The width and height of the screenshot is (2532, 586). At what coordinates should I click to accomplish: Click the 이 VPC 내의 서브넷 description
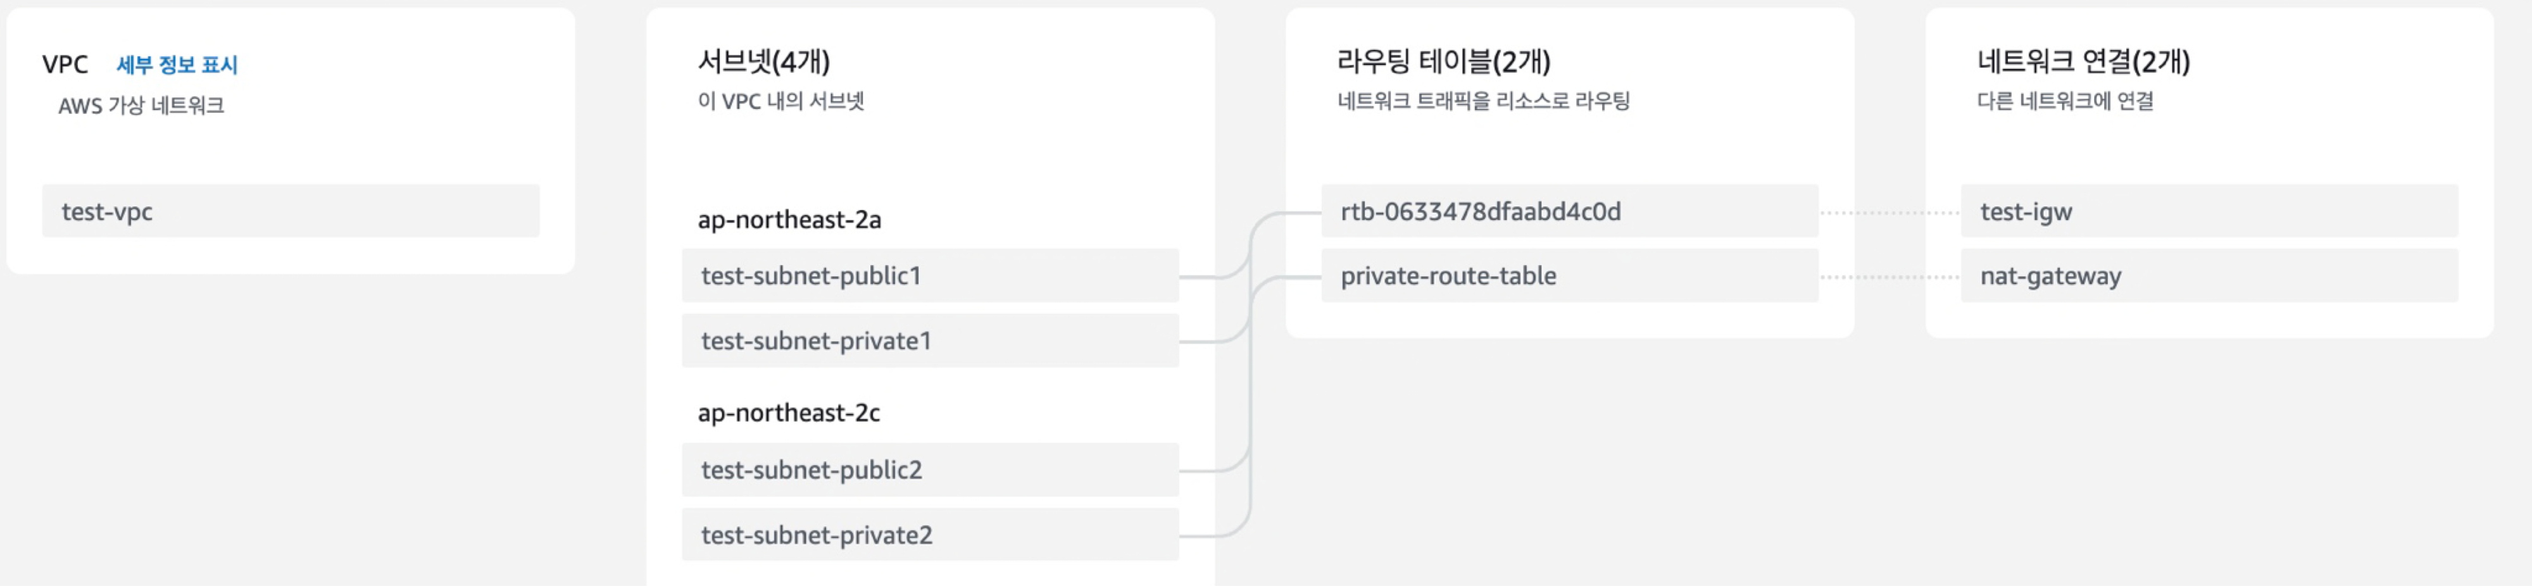tap(781, 100)
